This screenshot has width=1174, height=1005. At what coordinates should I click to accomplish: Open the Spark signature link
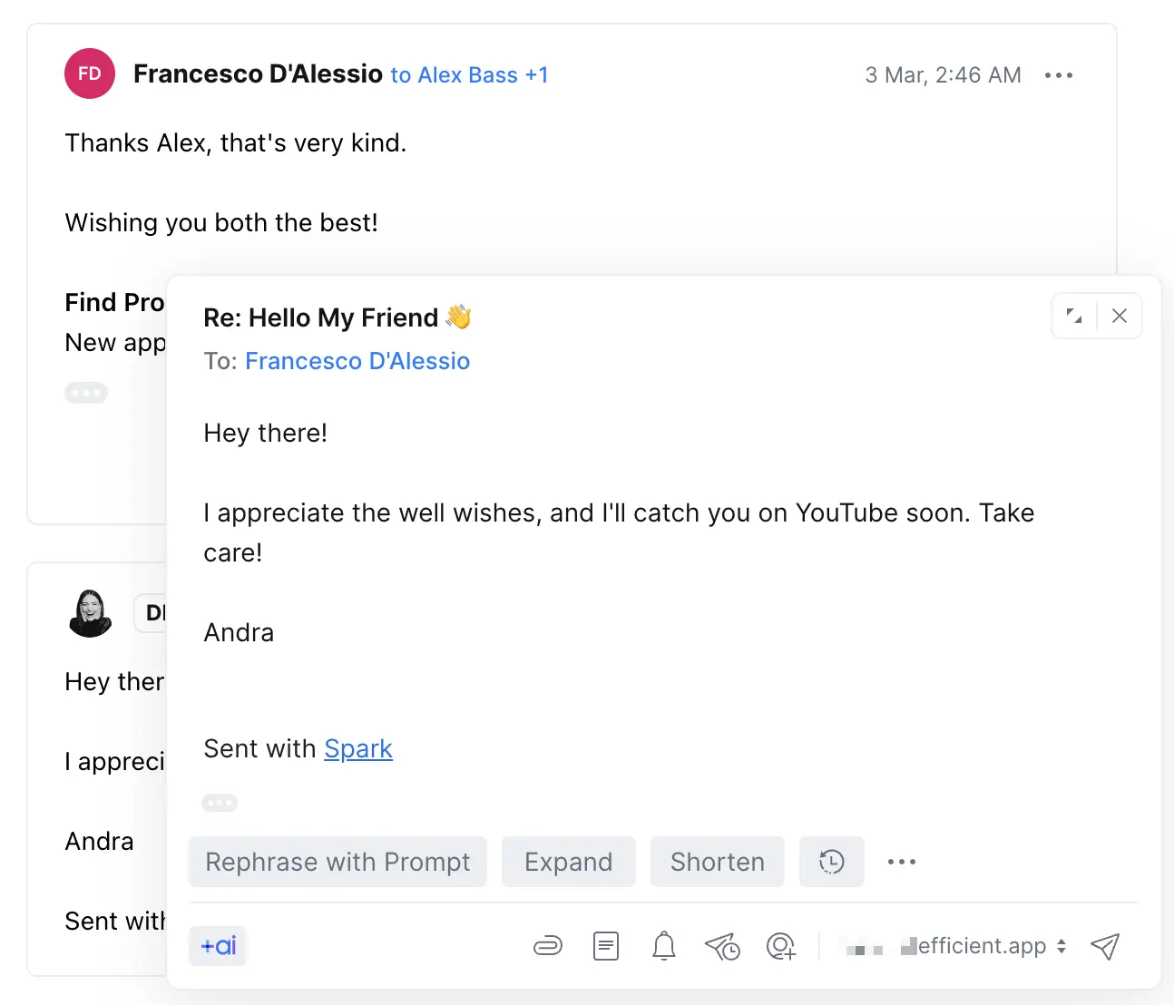point(358,749)
